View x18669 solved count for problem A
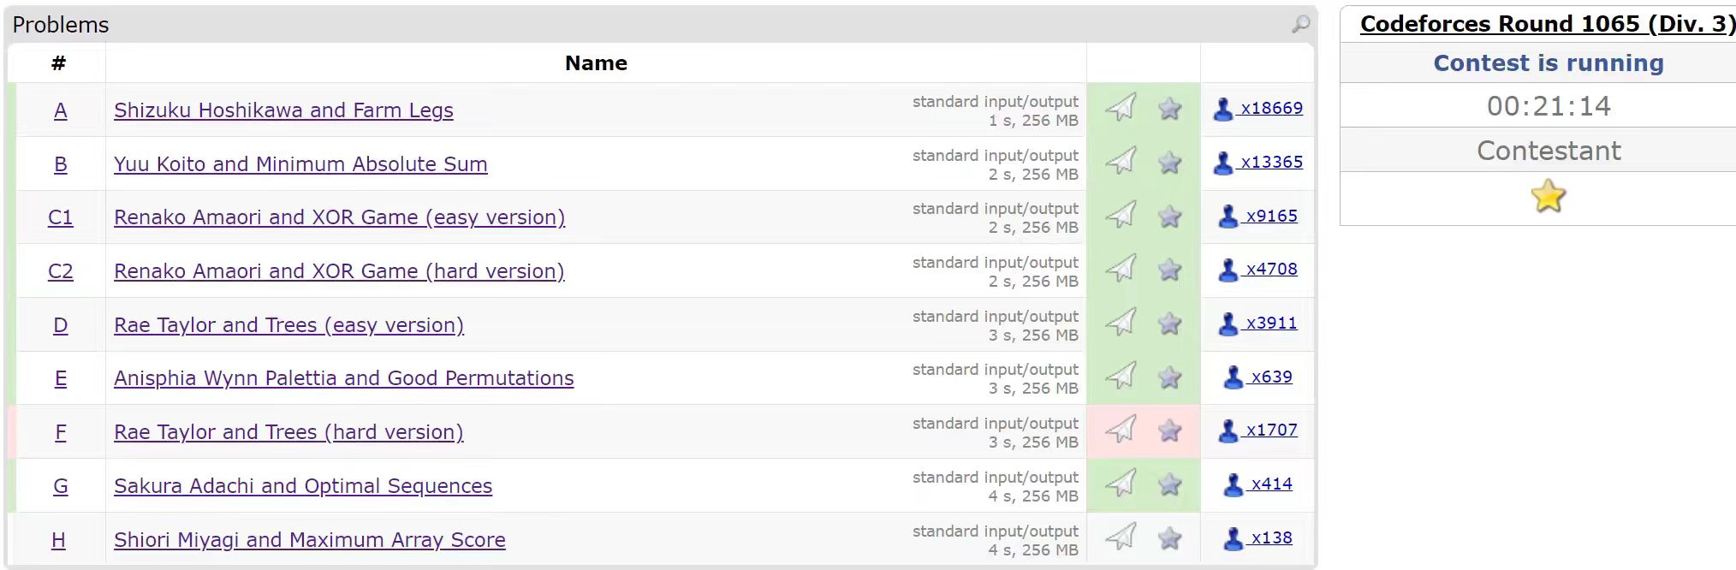The height and width of the screenshot is (570, 1736). click(1271, 108)
